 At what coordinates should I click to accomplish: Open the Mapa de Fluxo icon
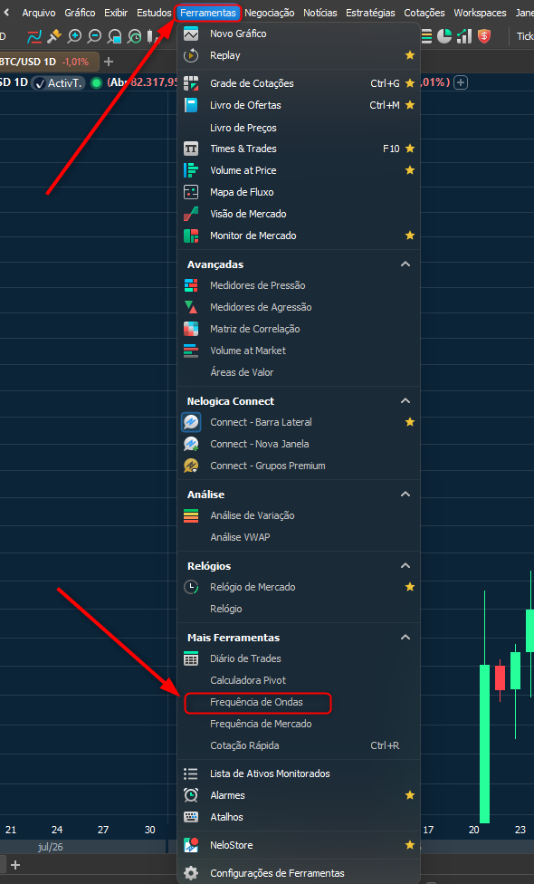pos(191,192)
